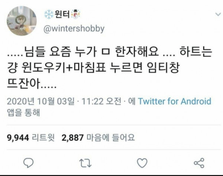Visit the @wintershobby handle
Screen dimensions: 223x176
click(74, 29)
